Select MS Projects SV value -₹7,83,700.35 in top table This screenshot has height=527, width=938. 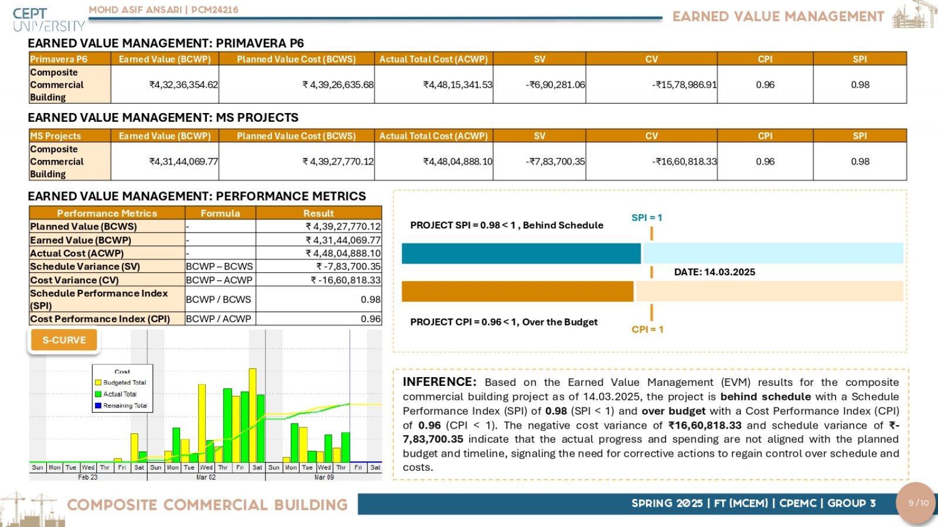pyautogui.click(x=555, y=162)
